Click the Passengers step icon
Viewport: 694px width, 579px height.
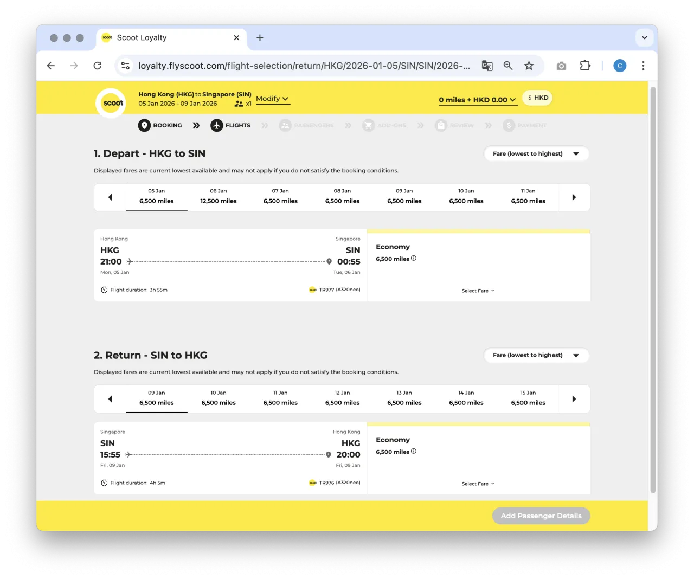[x=285, y=125]
